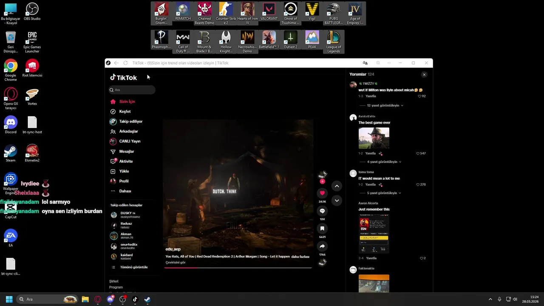
Task: Open comments via the speech bubble icon
Action: tap(322, 211)
